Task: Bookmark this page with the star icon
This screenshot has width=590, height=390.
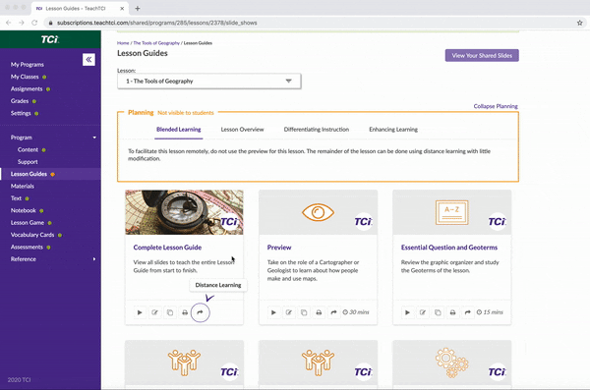Action: click(579, 23)
